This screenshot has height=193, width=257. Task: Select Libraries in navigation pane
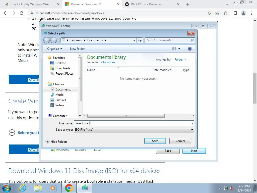(x=58, y=84)
